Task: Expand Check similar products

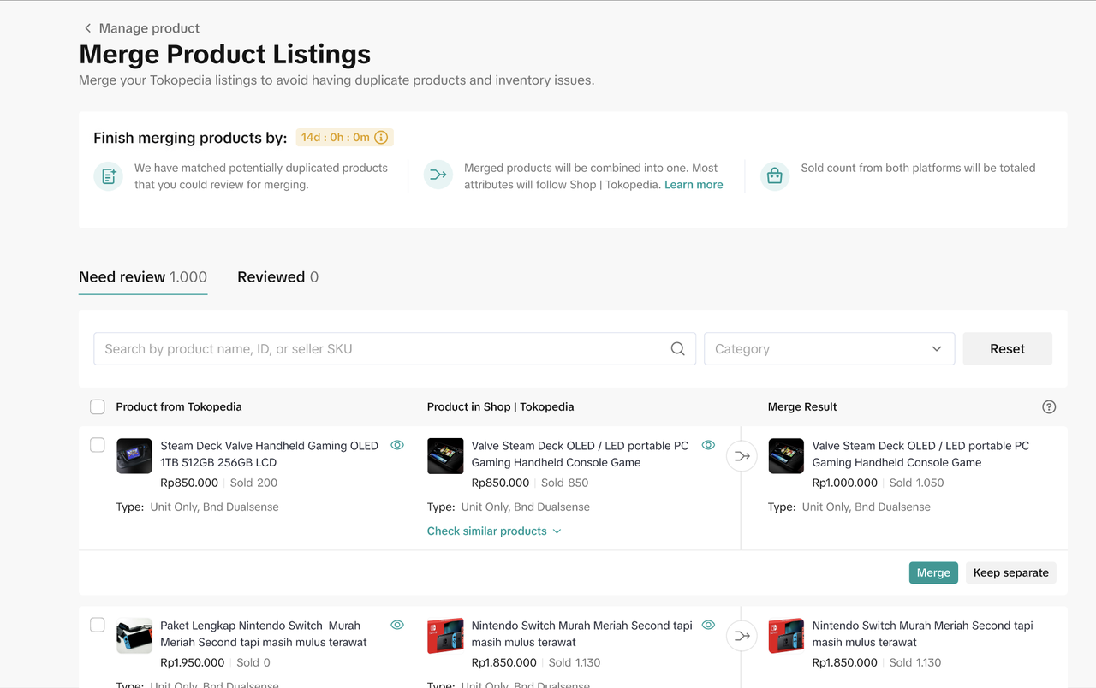Action: pyautogui.click(x=494, y=531)
